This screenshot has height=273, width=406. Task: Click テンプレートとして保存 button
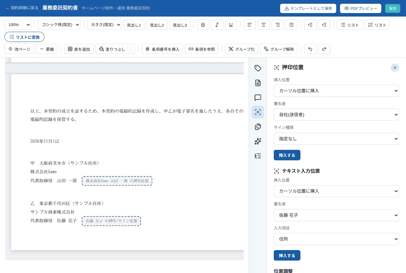tap(308, 8)
